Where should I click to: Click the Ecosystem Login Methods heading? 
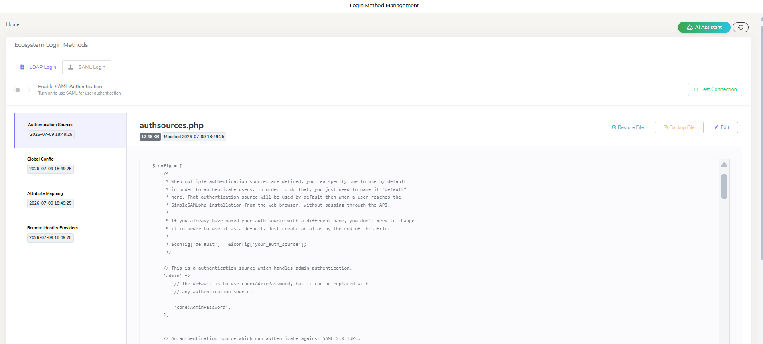(x=51, y=45)
